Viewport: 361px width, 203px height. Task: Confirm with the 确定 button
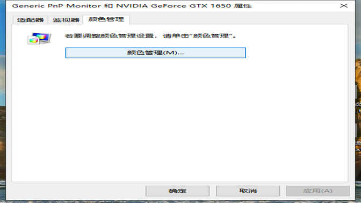tap(177, 191)
